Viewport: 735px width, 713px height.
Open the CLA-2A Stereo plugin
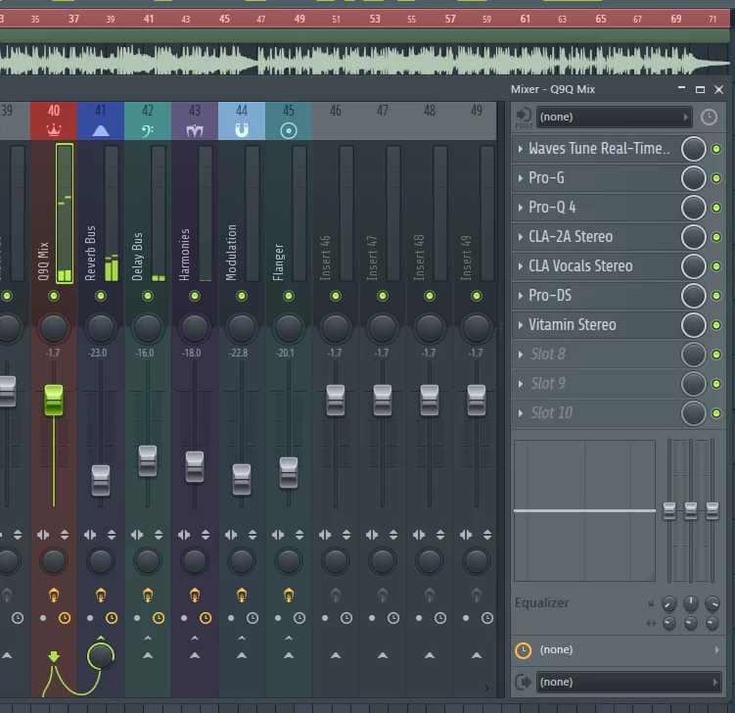coord(571,237)
